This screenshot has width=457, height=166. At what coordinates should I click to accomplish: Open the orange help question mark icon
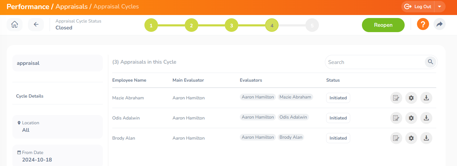pyautogui.click(x=423, y=24)
